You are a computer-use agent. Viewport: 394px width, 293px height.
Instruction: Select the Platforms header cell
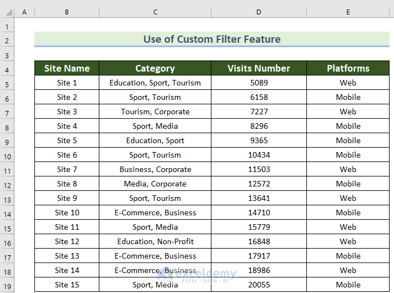point(348,68)
